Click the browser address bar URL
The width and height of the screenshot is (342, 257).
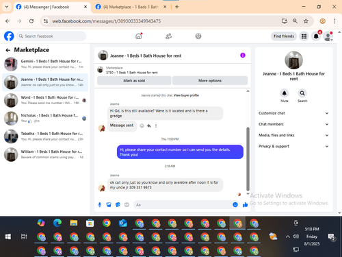coord(106,21)
